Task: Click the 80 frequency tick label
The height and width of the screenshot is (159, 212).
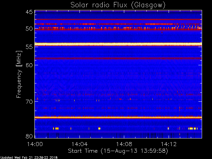Action: 29,136
